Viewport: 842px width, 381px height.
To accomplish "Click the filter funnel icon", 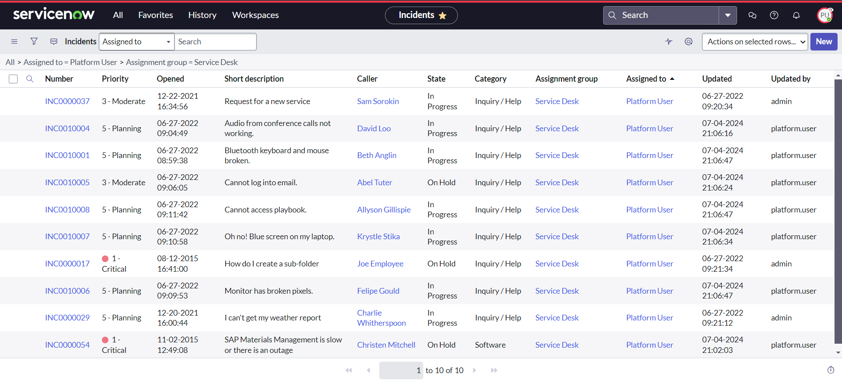I will (34, 42).
